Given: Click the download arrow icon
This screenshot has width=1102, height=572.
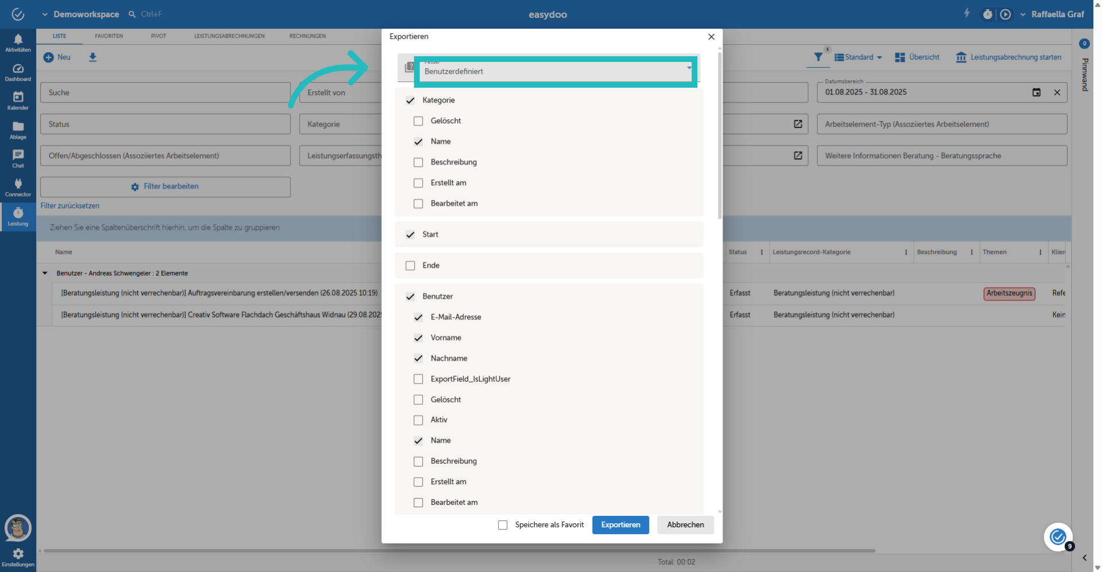Looking at the screenshot, I should (92, 57).
